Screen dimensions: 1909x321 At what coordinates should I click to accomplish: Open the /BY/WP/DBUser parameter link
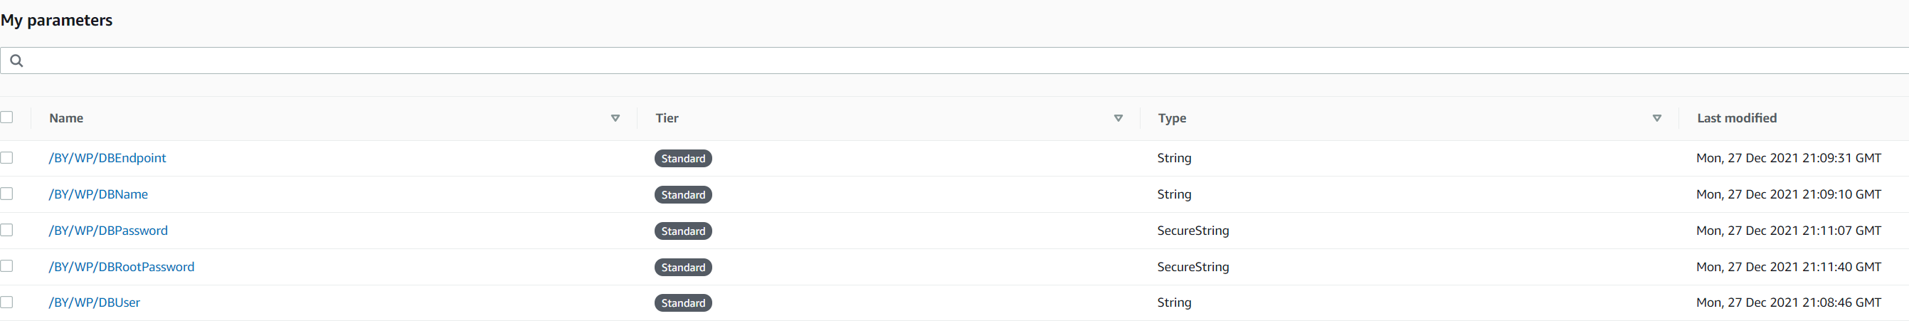tap(94, 302)
